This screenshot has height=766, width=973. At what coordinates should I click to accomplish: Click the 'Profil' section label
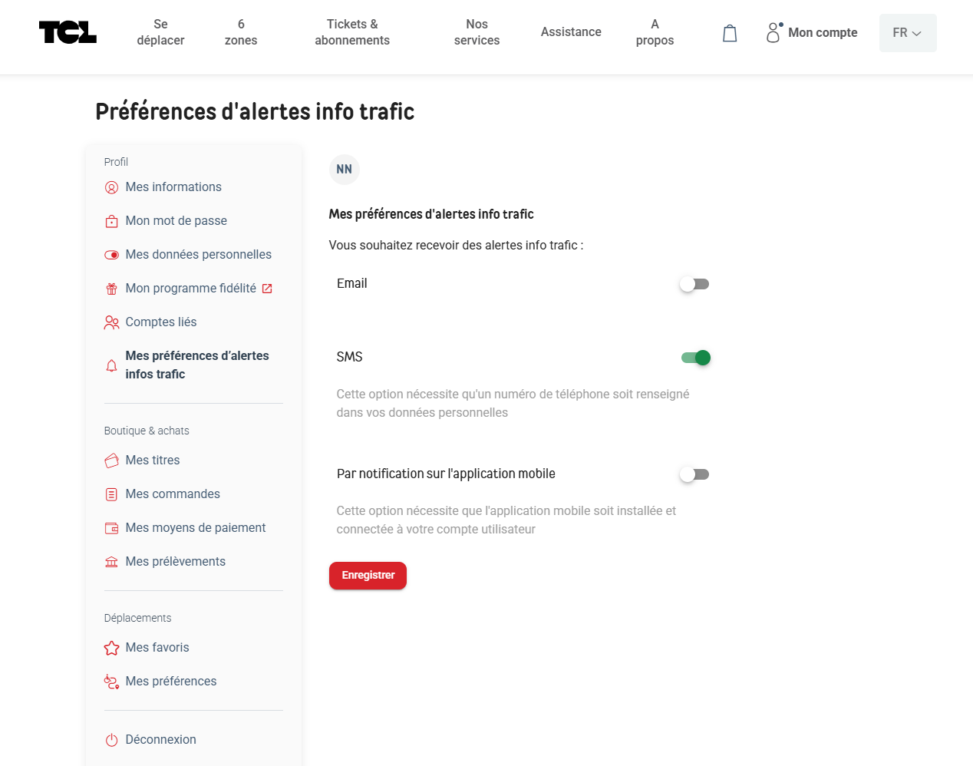tap(116, 163)
